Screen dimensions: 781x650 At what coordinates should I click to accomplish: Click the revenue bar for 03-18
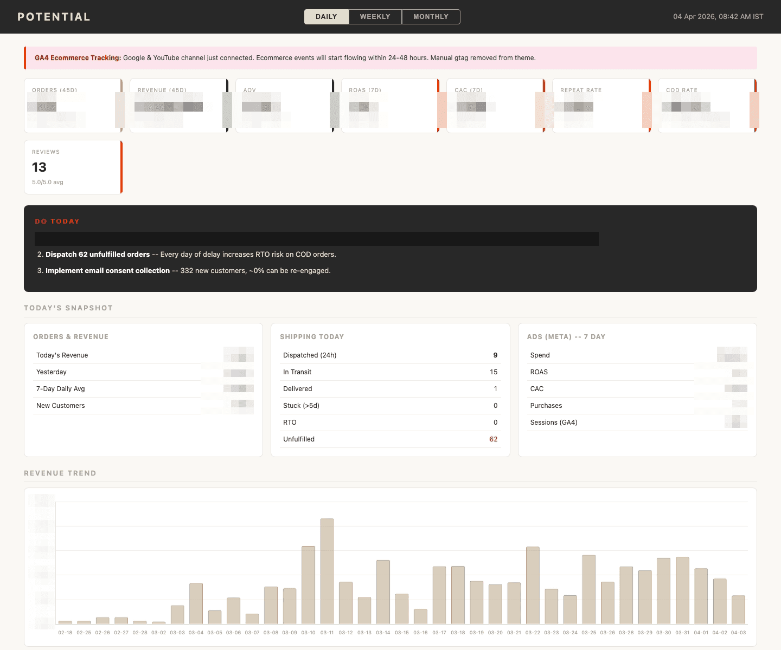tap(458, 595)
